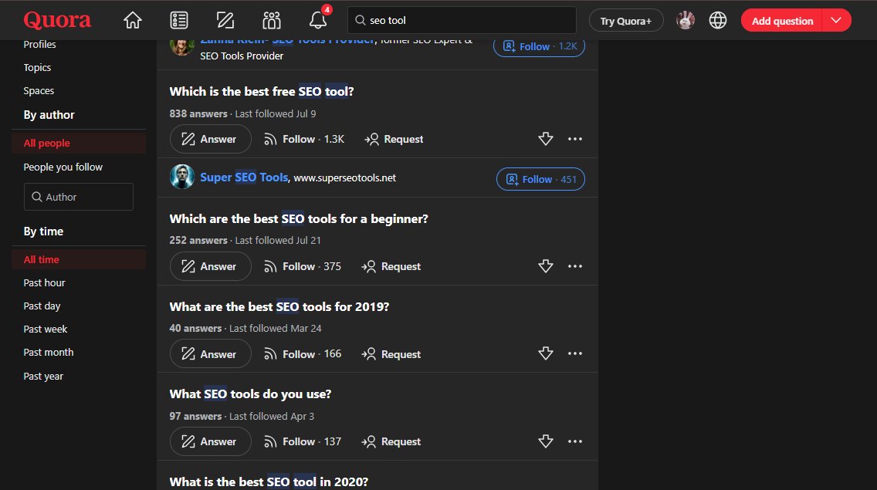Answer the 2019 SEO tools question
The width and height of the screenshot is (877, 490).
[210, 353]
